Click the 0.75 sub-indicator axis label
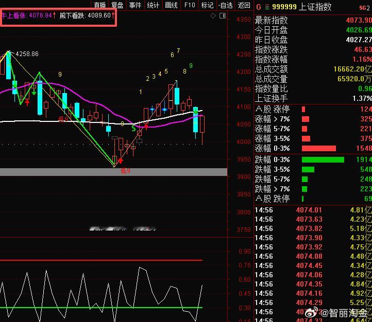Image resolution: width=372 pixels, height=322 pixels. 245,265
